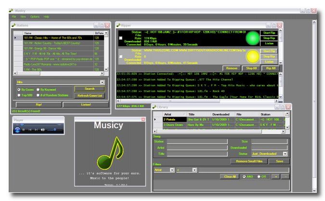Image resolution: width=325 pixels, height=201 pixels.
Task: Click the main window scroll-down arrow
Action: pyautogui.click(x=314, y=190)
